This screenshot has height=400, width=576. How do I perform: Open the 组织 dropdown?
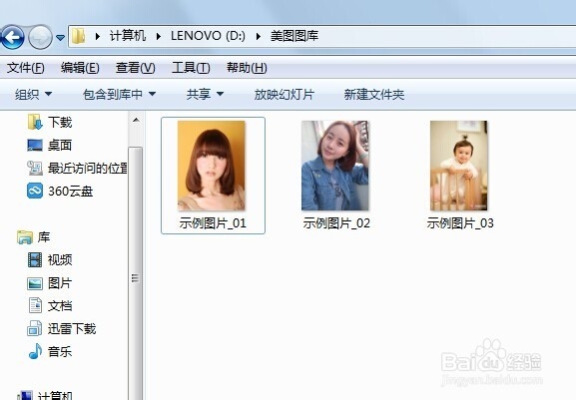tap(33, 95)
